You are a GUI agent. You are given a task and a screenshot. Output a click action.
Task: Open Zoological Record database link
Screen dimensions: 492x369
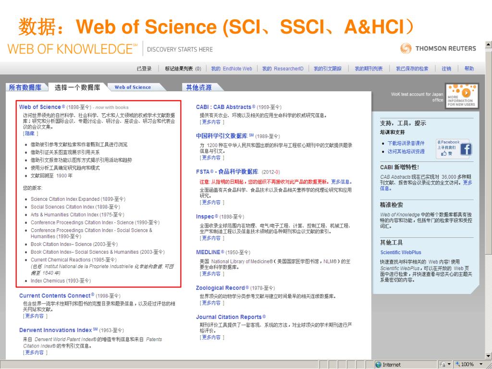pyautogui.click(x=222, y=288)
